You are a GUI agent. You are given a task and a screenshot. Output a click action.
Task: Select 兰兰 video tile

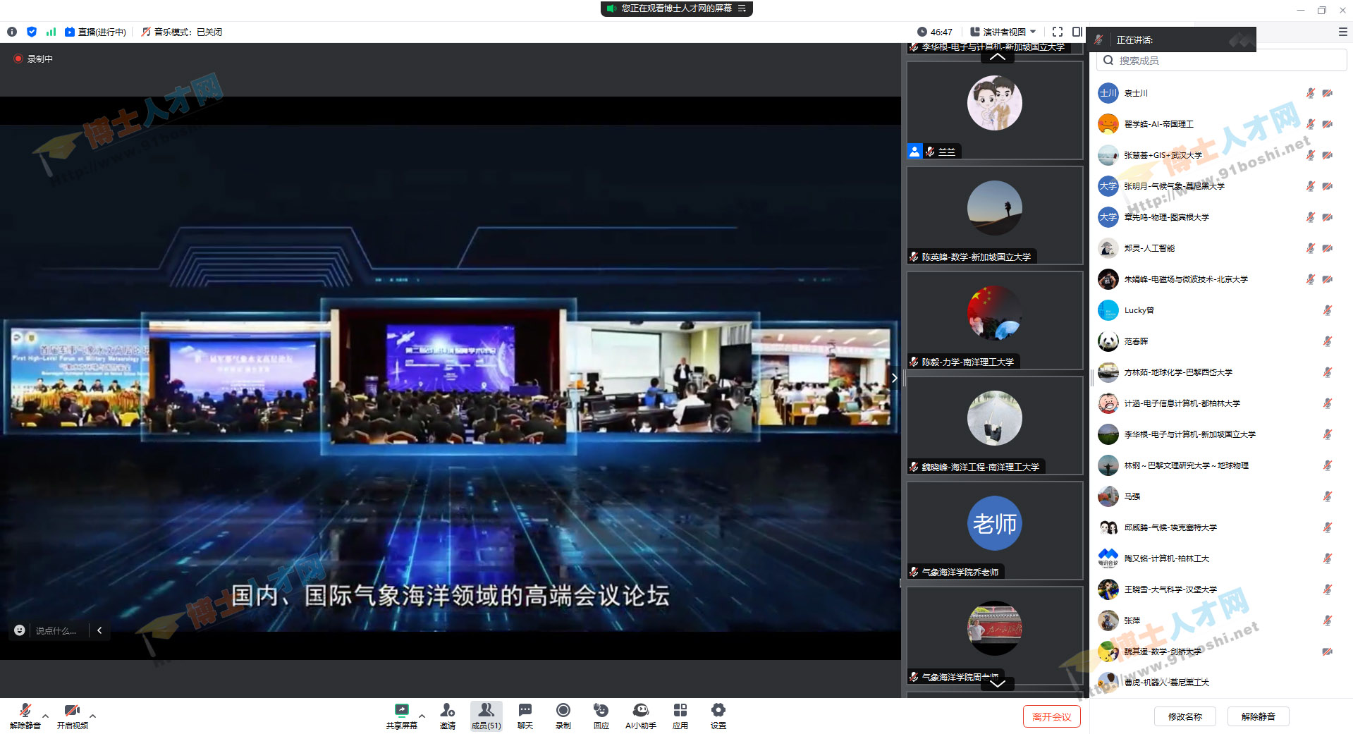coord(995,110)
